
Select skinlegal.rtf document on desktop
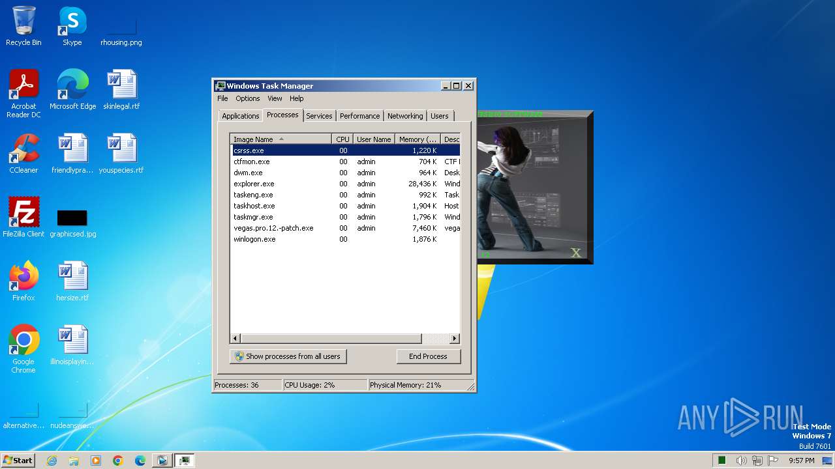click(121, 90)
